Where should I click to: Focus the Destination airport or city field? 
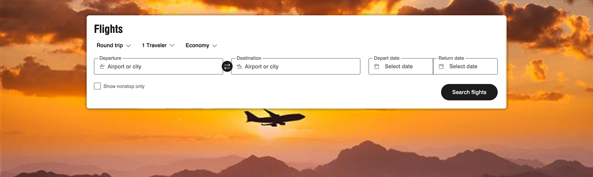tap(296, 66)
